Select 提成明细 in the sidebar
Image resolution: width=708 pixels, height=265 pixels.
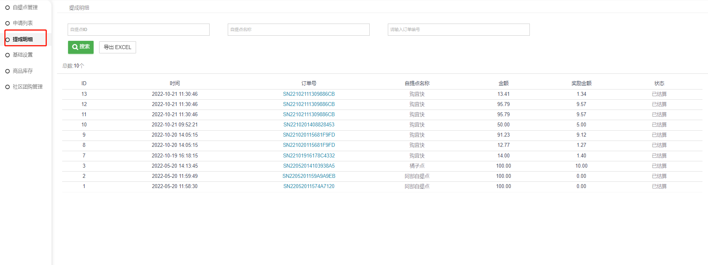(x=23, y=39)
